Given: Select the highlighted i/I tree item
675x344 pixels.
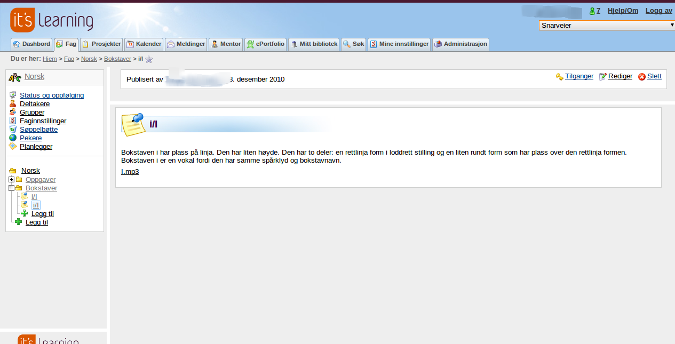Looking at the screenshot, I should click(36, 205).
